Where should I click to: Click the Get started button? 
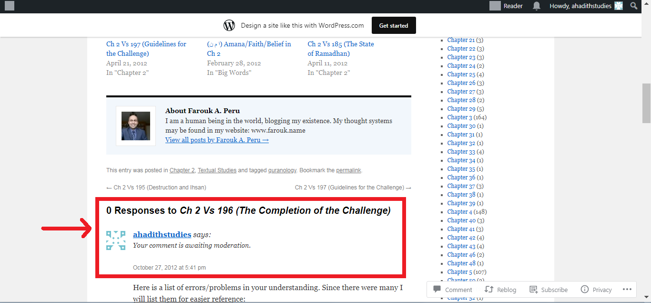(394, 26)
